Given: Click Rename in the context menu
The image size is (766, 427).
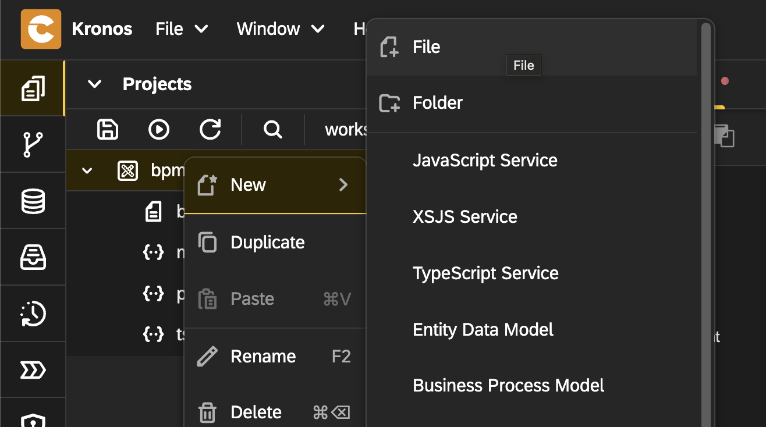Looking at the screenshot, I should pos(263,356).
